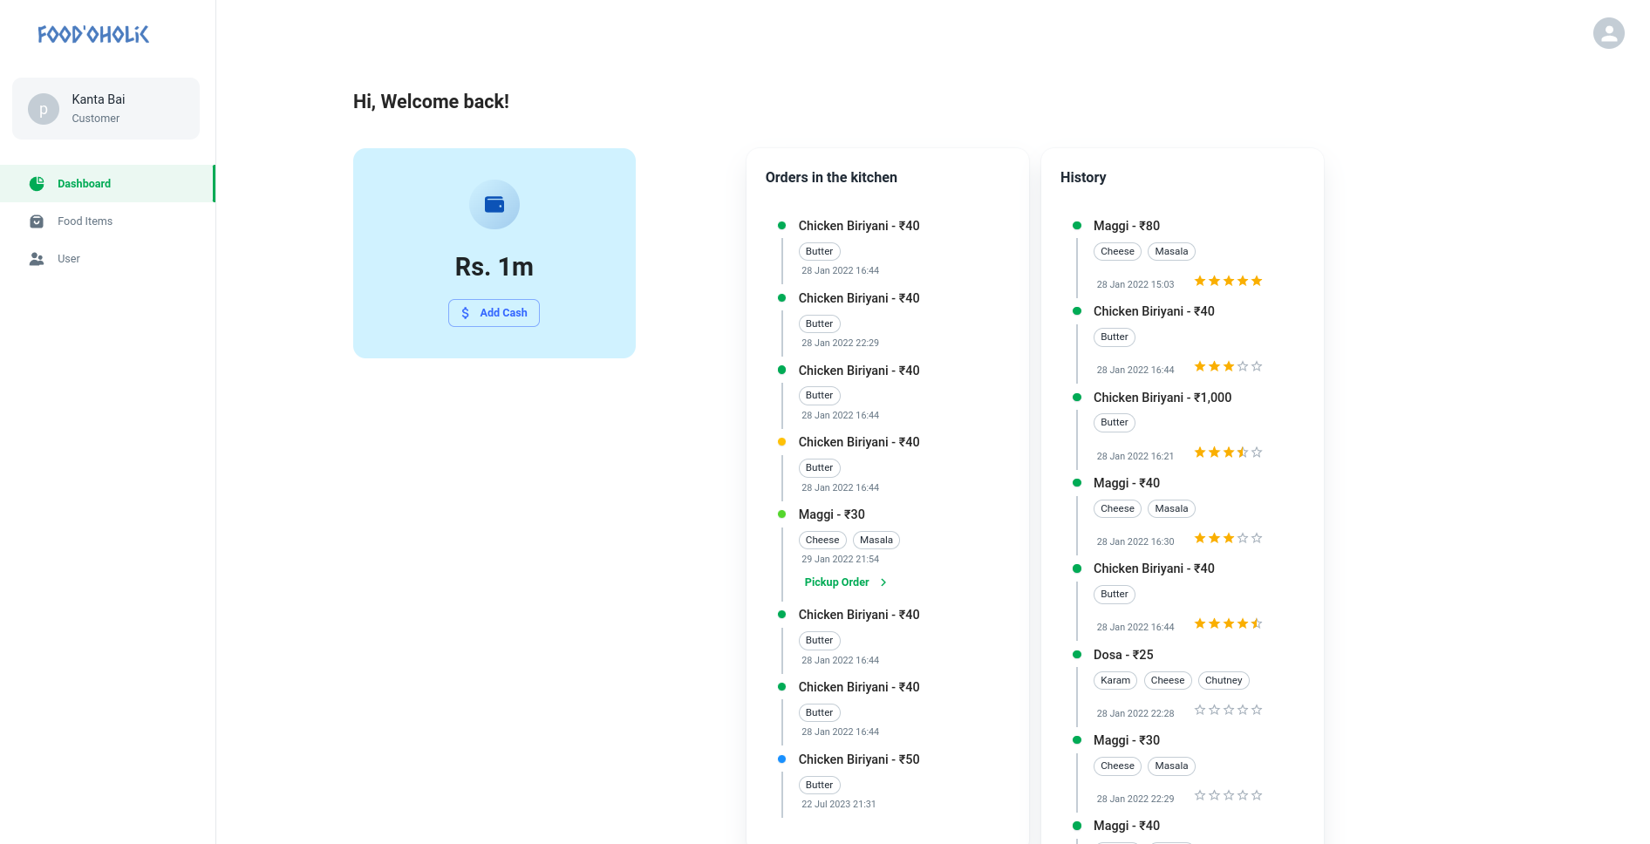This screenshot has width=1650, height=844.
Task: Click the History panel heading
Action: click(1083, 178)
